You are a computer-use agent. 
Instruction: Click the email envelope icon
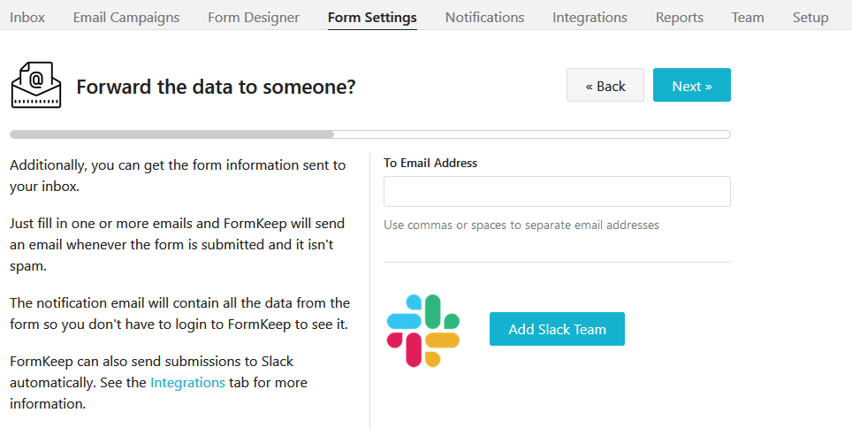tap(36, 86)
